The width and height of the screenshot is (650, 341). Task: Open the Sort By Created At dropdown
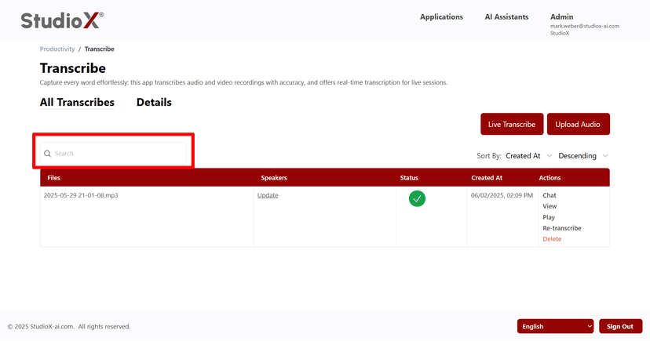(529, 156)
